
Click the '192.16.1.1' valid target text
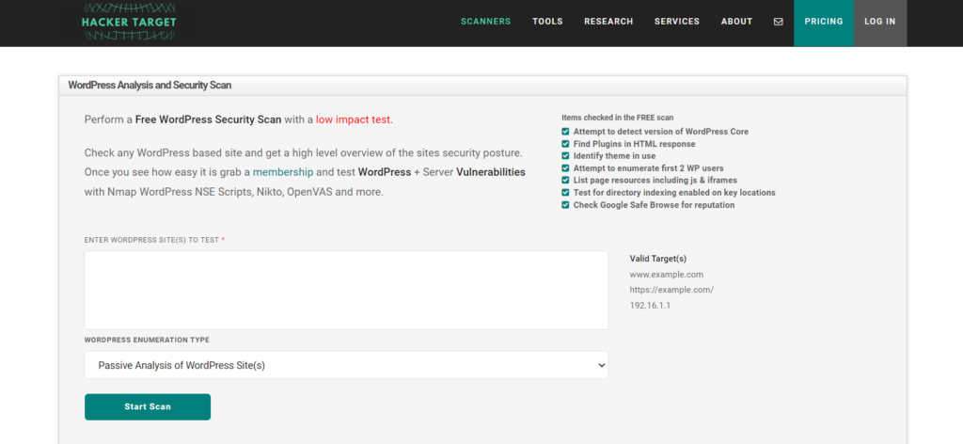[650, 305]
